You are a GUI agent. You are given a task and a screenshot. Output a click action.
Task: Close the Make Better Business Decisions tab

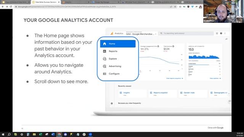(x=59, y=2)
